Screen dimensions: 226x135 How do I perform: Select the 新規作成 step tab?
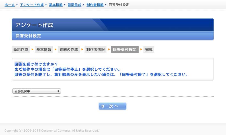(x=21, y=49)
